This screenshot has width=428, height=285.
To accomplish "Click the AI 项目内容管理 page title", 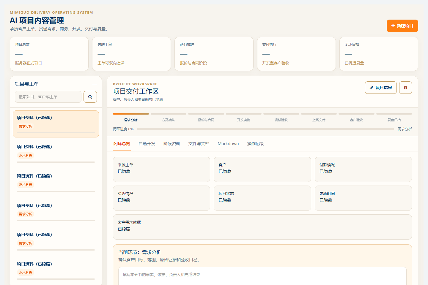I will pos(37,20).
